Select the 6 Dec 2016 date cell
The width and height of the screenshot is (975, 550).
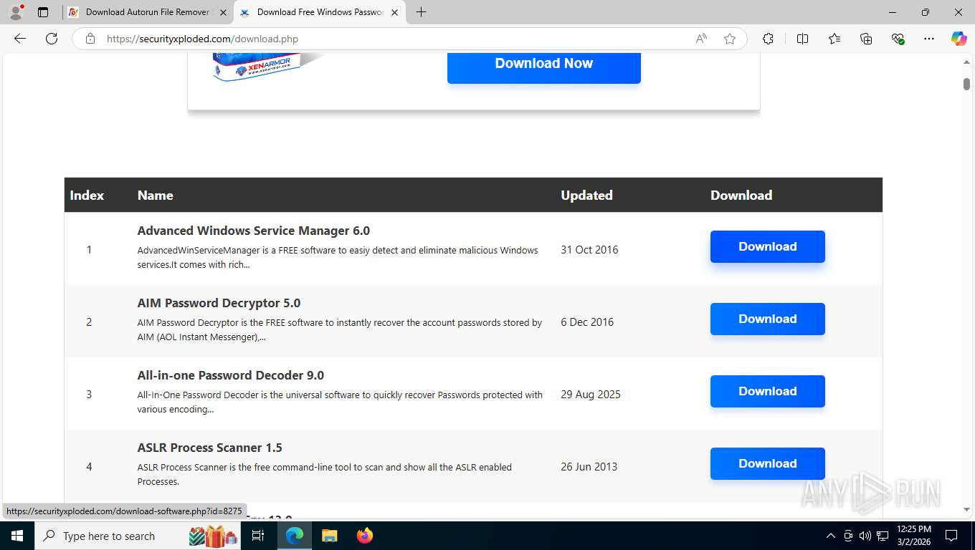click(587, 322)
